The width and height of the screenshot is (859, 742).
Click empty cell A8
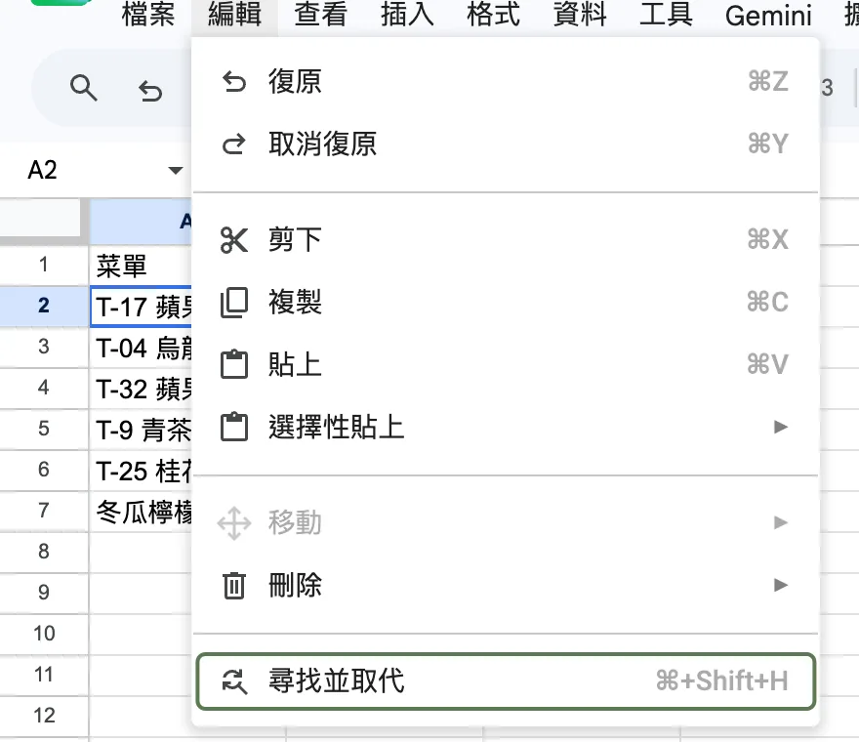141,553
